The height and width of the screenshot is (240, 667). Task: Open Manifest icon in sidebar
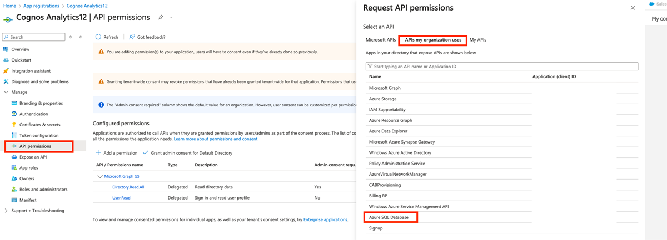point(14,200)
